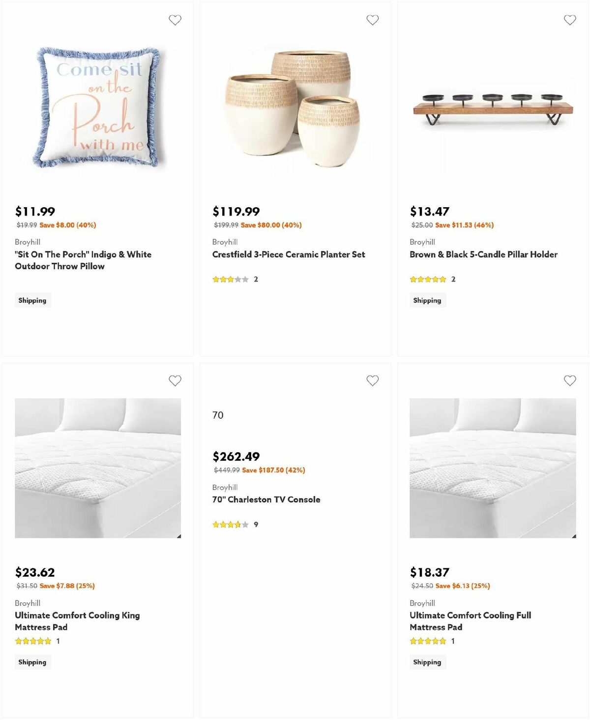Image resolution: width=590 pixels, height=720 pixels.
Task: Click the Broyhill brand for the TV Console
Action: [224, 487]
